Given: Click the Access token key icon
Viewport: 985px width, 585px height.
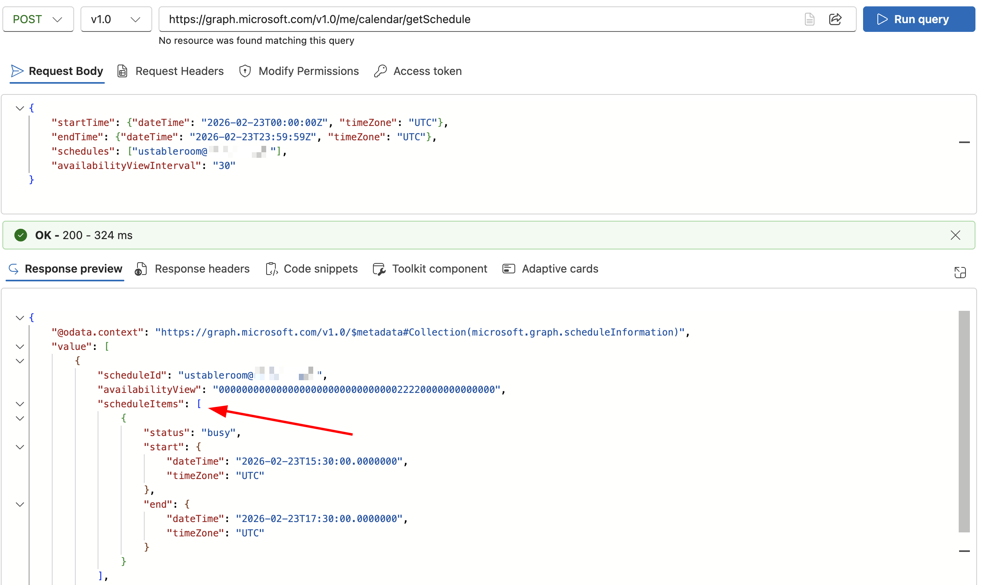Looking at the screenshot, I should 381,71.
